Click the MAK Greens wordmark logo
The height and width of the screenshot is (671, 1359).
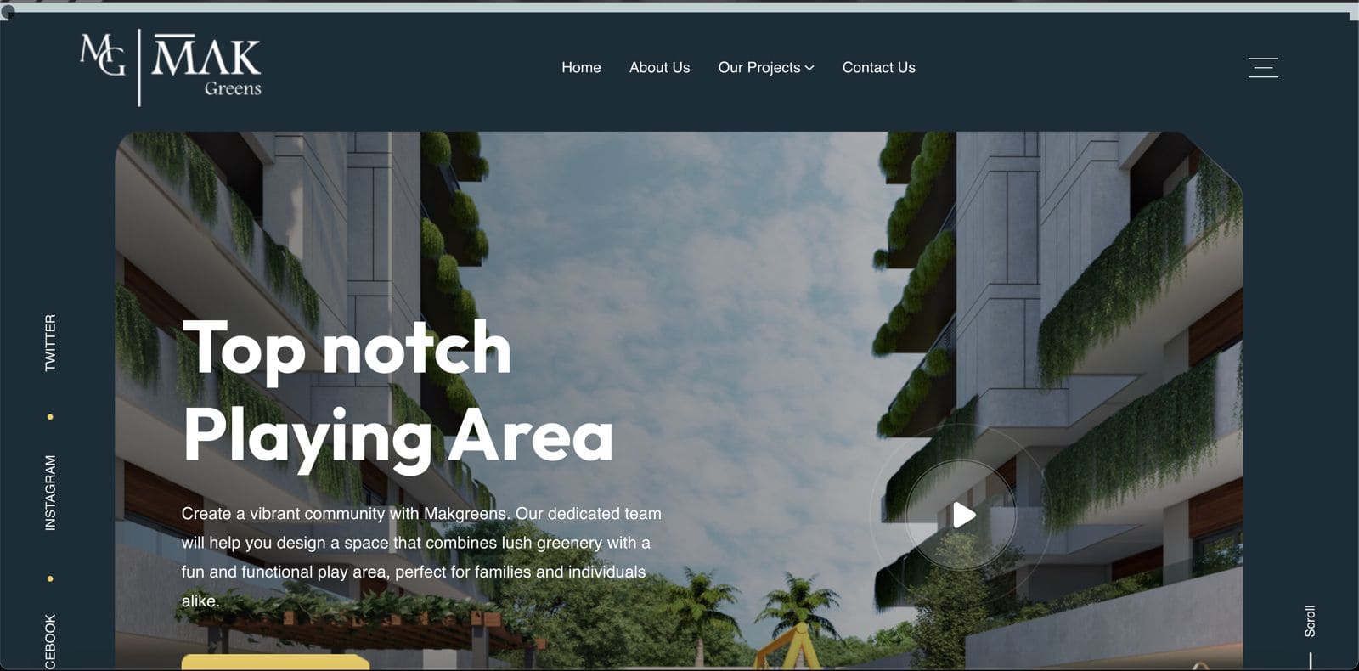point(206,65)
